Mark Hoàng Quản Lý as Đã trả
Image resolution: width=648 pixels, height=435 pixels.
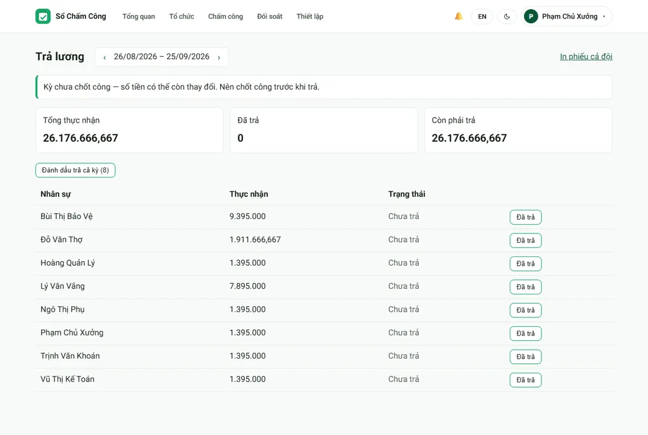point(525,264)
